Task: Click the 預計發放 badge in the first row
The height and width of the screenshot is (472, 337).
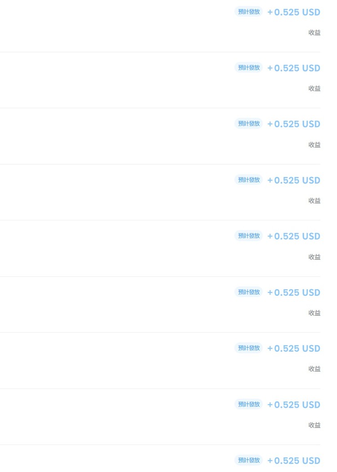Action: click(248, 12)
